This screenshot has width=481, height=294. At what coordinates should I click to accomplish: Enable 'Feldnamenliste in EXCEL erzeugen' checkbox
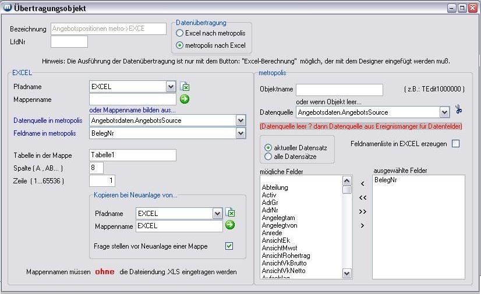455,144
